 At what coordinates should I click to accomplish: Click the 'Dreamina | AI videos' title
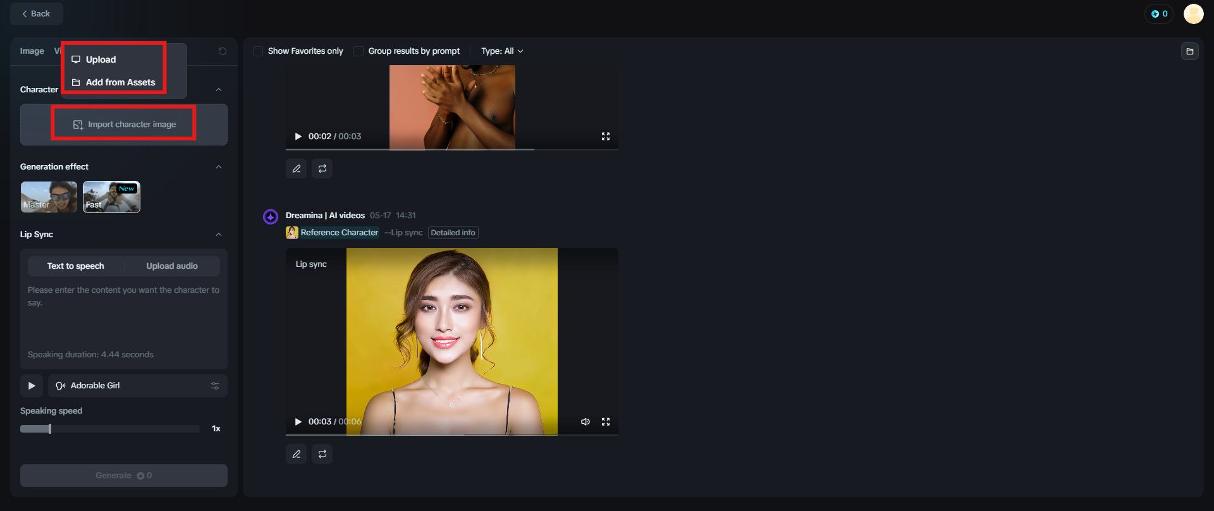(x=325, y=216)
